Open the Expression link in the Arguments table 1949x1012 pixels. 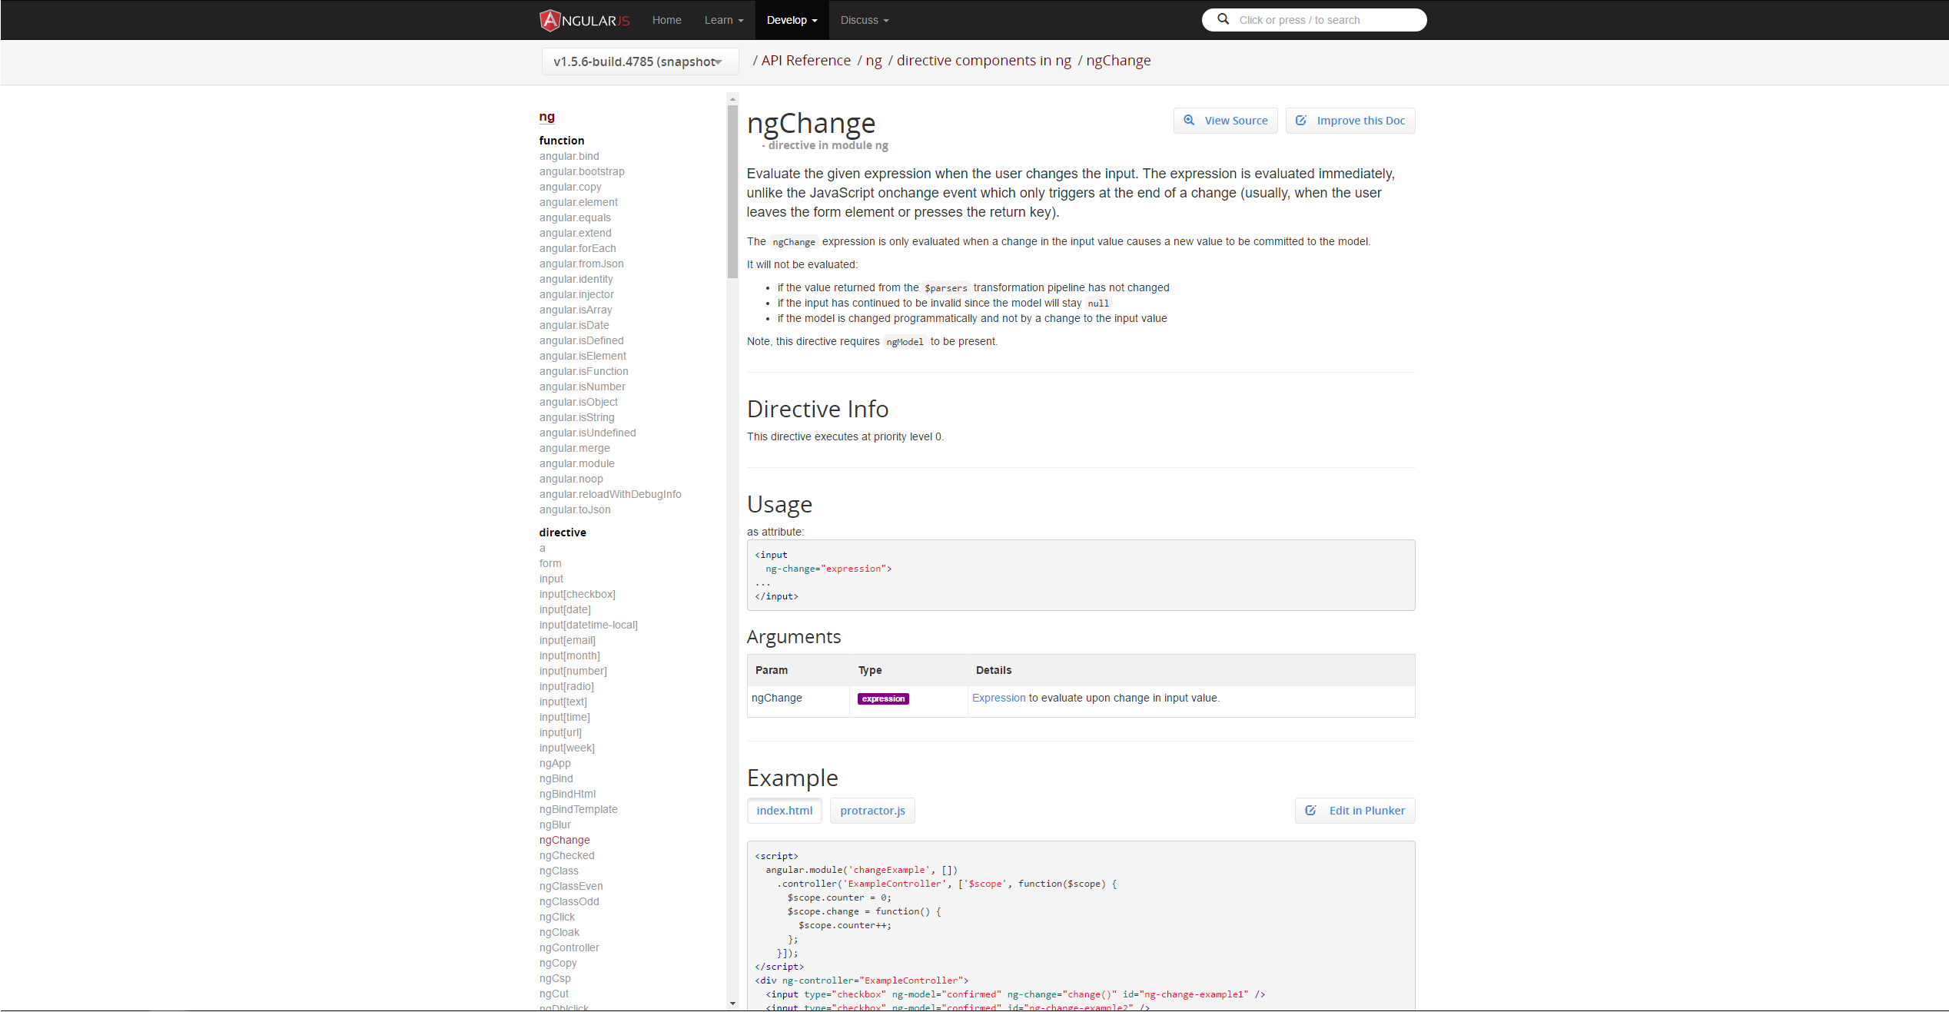pyautogui.click(x=998, y=698)
